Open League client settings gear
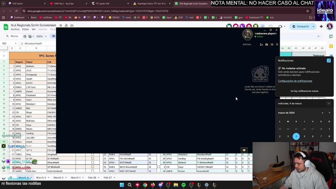Screen dimensions: 336x189 pos(271,30)
